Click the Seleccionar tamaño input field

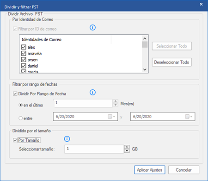[x=94, y=149]
